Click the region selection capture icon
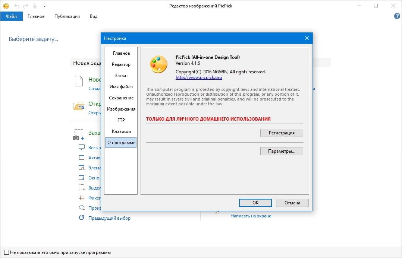 tap(82, 188)
